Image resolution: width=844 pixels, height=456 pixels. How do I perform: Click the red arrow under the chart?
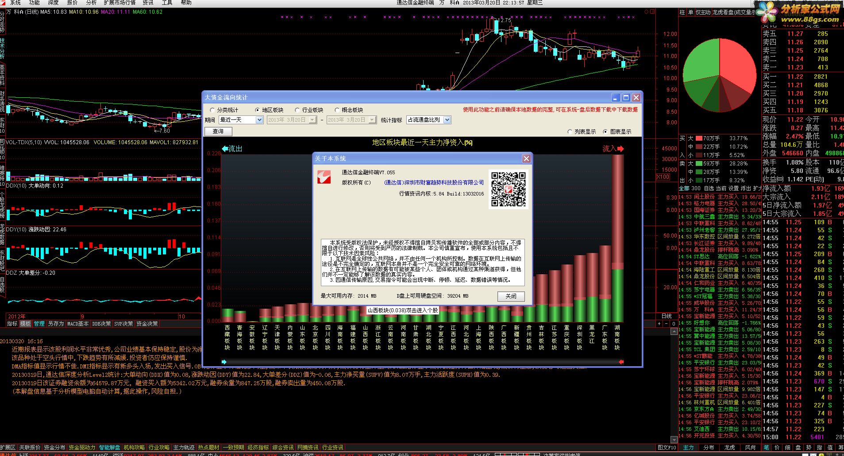621,362
